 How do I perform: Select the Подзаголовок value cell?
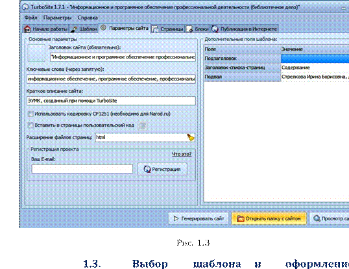point(315,58)
